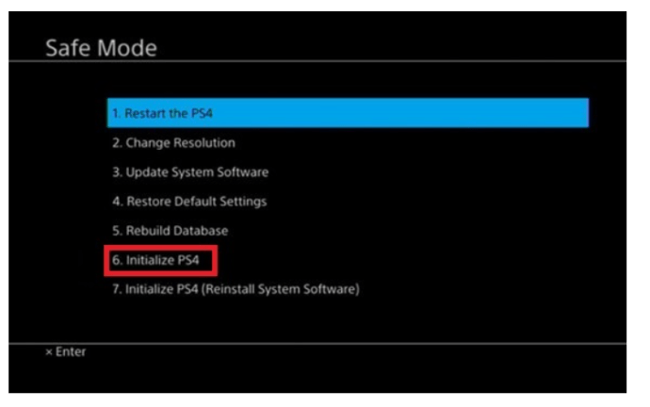
Task: Select Initialize PS4 (Reinstall System Software)
Action: 236,289
